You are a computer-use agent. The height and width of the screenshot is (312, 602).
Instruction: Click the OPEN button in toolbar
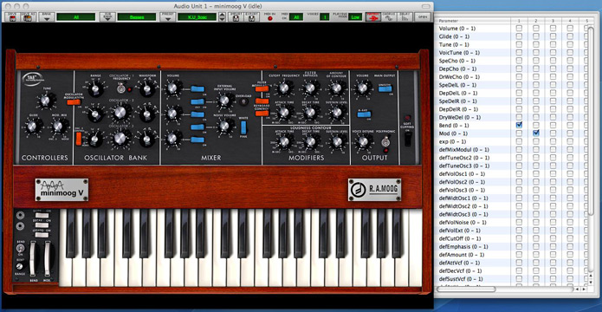422,17
